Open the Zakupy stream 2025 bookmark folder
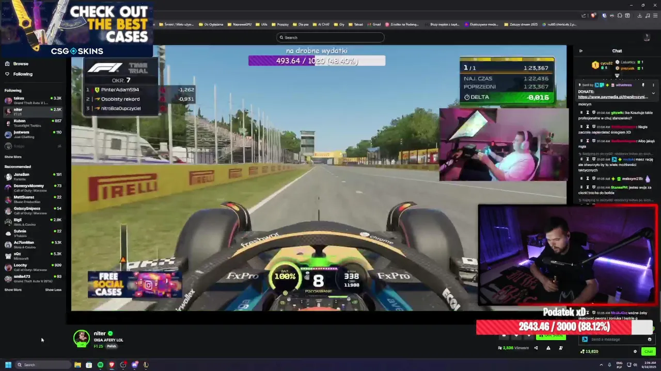 pos(521,24)
